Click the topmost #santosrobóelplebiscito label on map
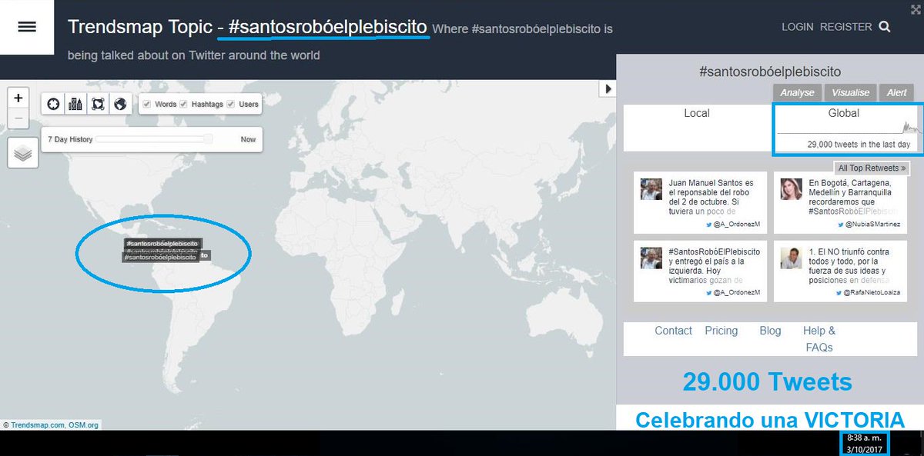 pos(163,243)
